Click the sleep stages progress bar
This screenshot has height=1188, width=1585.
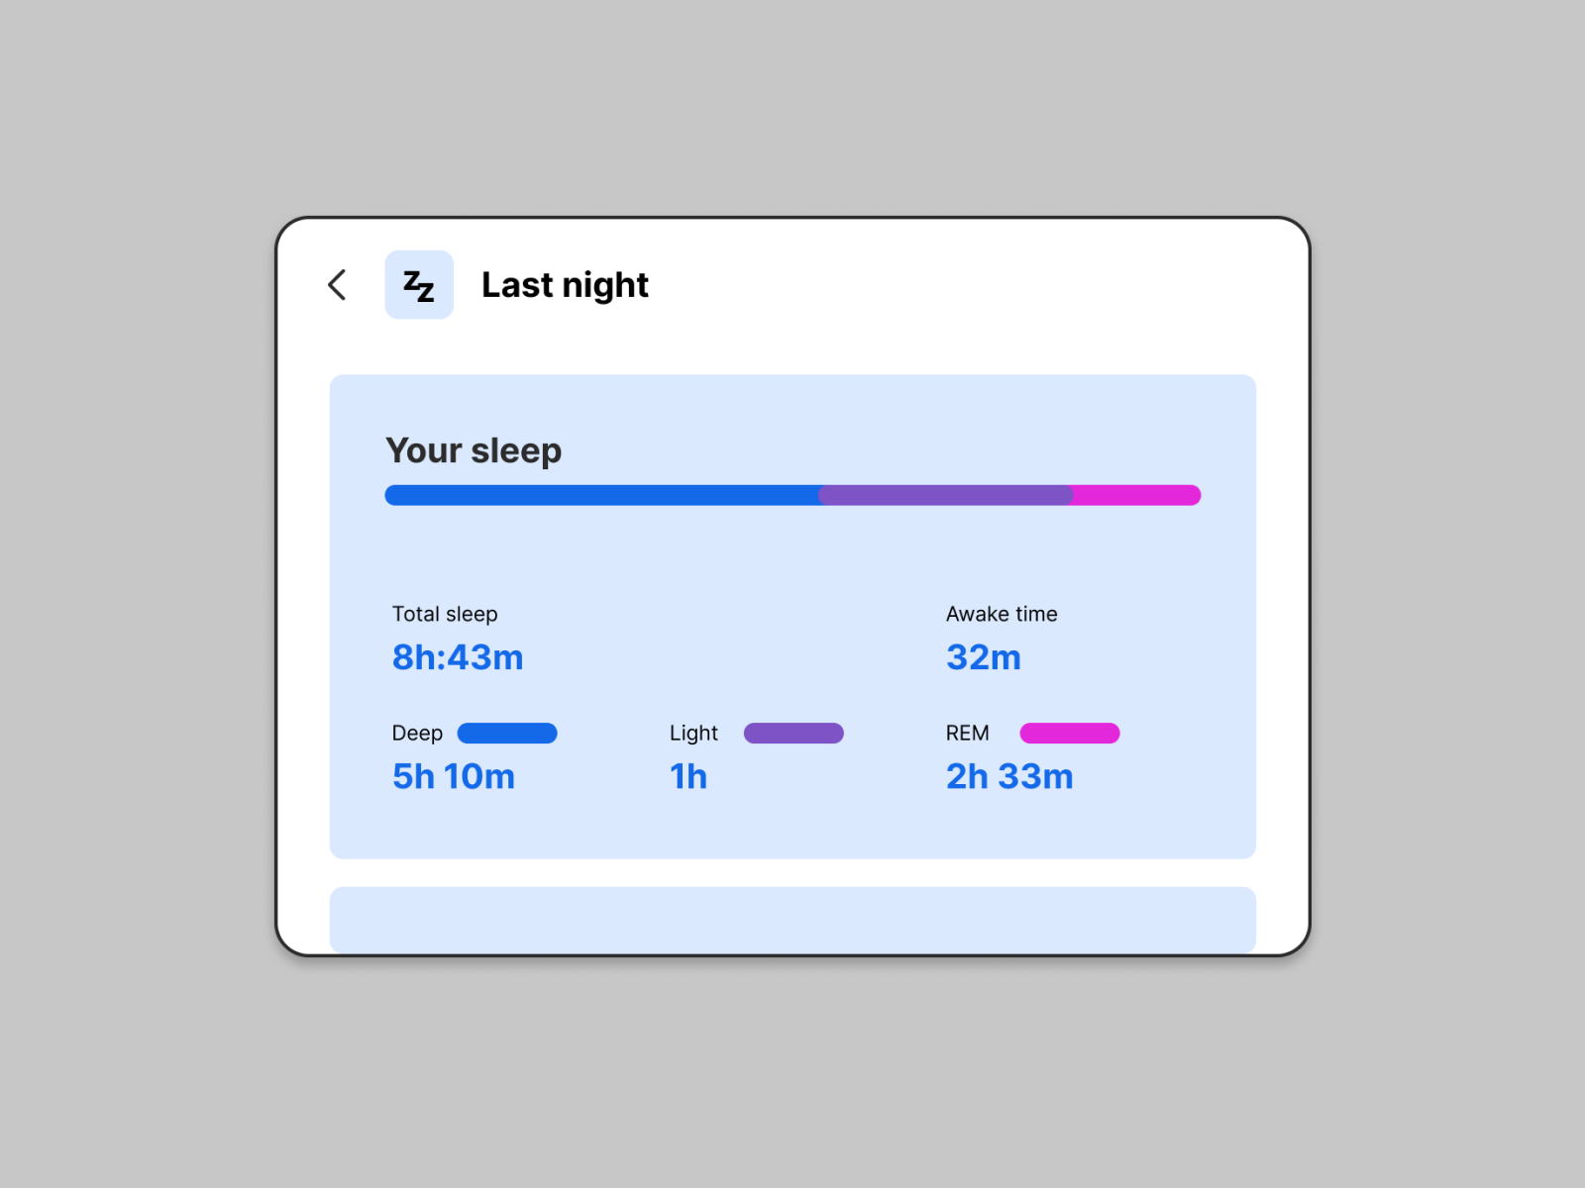(x=792, y=495)
